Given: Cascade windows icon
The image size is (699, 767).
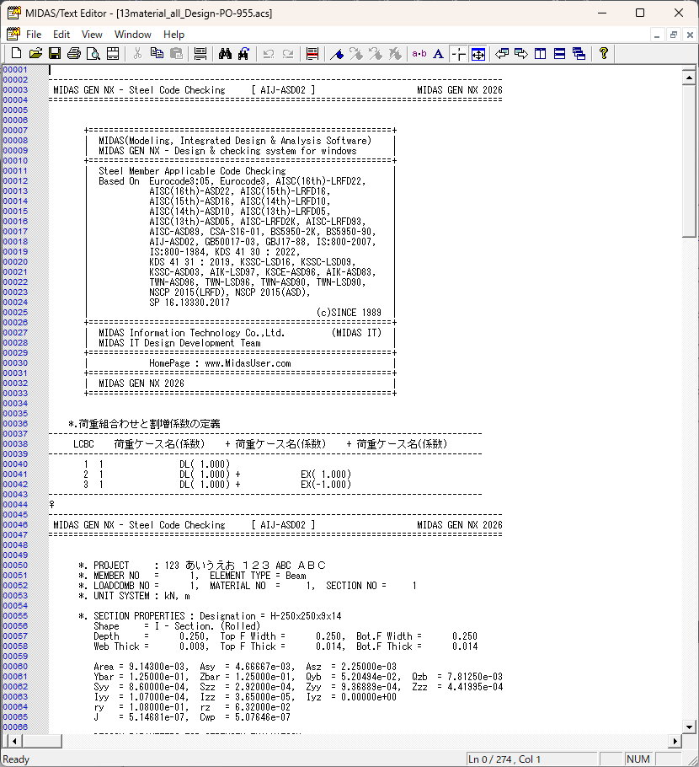Looking at the screenshot, I should [579, 53].
